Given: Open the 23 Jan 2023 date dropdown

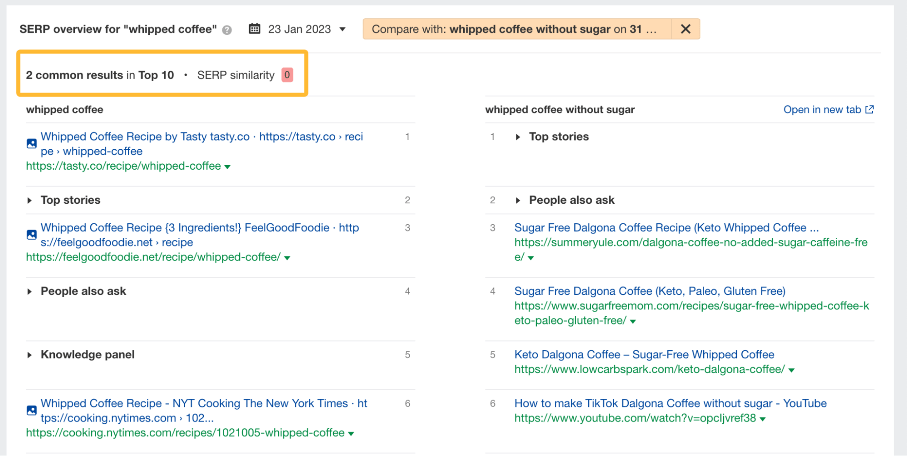Looking at the screenshot, I should pyautogui.click(x=343, y=29).
